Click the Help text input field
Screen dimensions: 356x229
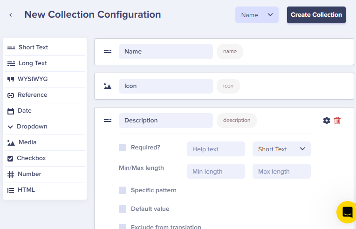coord(216,149)
